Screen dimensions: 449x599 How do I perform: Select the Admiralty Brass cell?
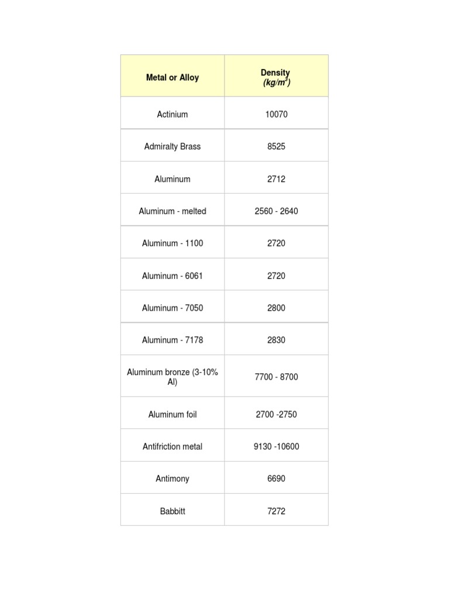tap(172, 146)
